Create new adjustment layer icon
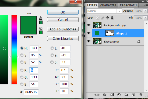The height and width of the screenshot is (99, 148). pos(119,95)
